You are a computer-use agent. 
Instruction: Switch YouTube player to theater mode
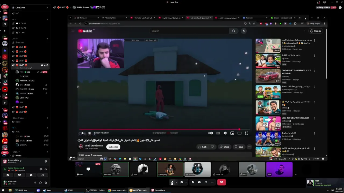click(239, 133)
